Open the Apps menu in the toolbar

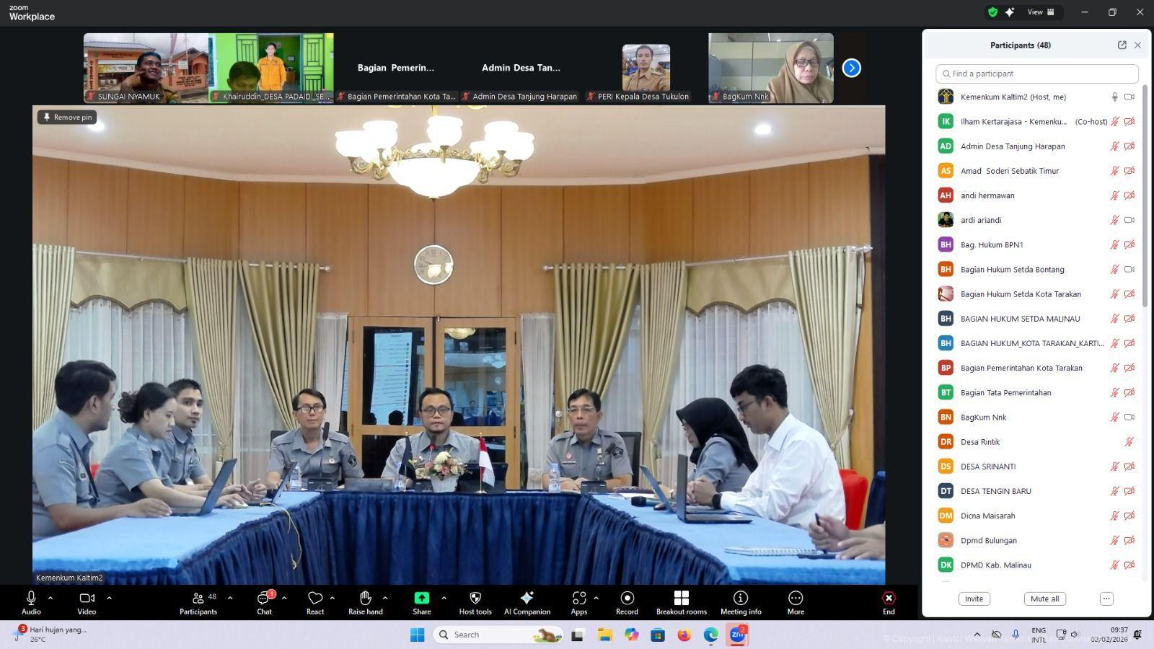(x=578, y=599)
